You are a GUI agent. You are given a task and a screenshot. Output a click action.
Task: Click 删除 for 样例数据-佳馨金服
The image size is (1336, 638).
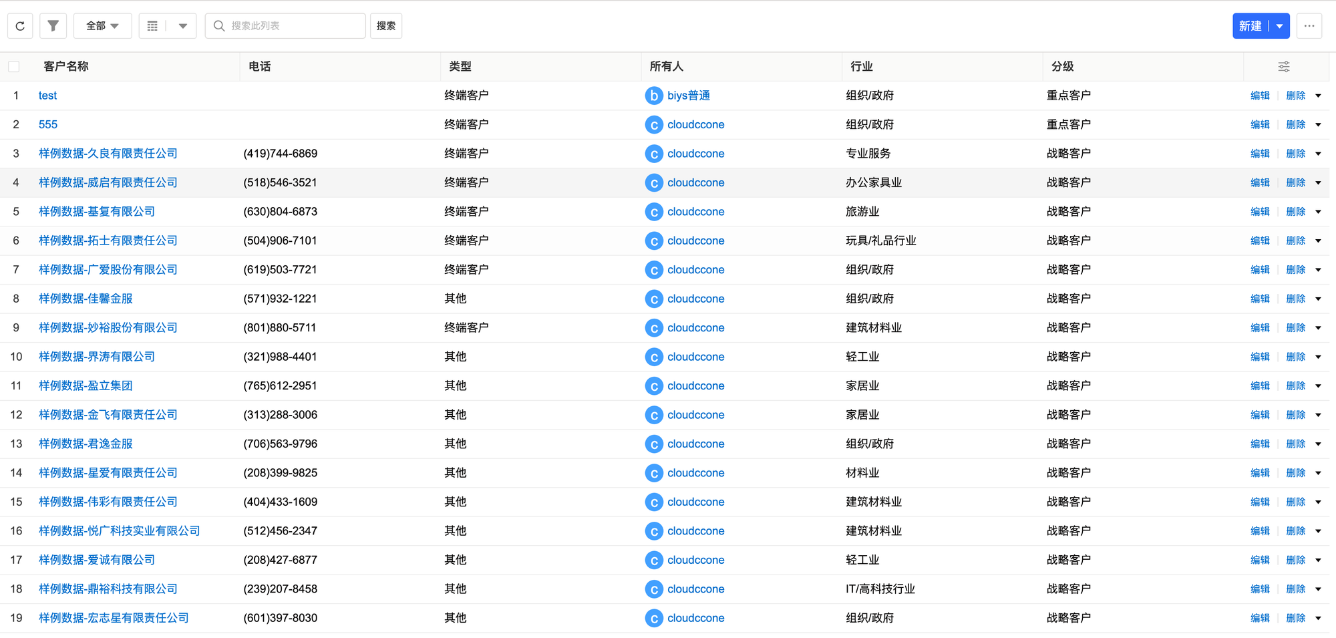pyautogui.click(x=1295, y=299)
